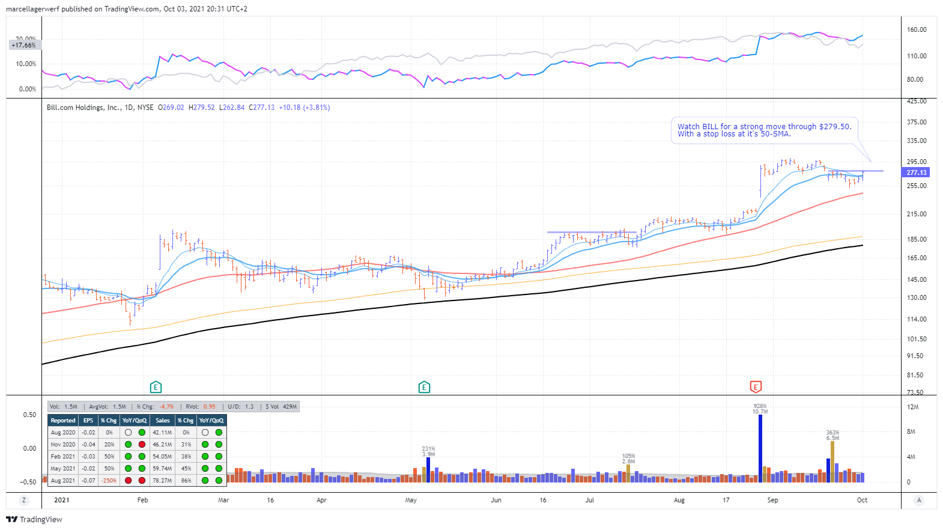
Task: Click the 363% 6.5M volume label
Action: pyautogui.click(x=832, y=436)
